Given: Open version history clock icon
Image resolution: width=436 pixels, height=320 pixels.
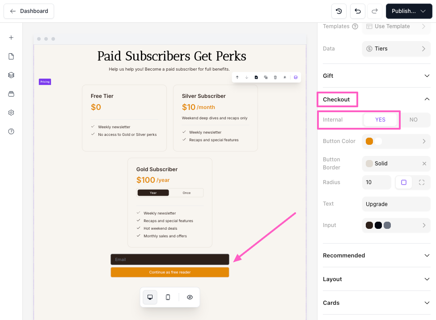Looking at the screenshot, I should [339, 11].
